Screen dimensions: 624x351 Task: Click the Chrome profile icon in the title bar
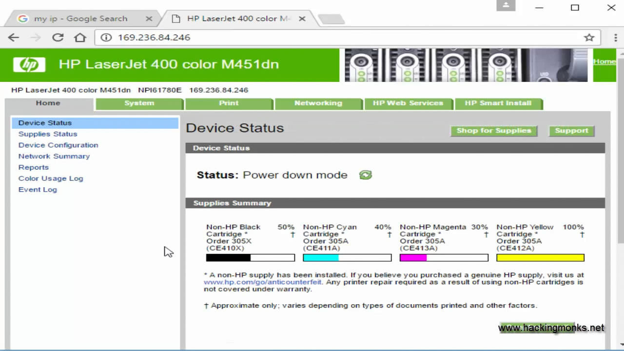coord(506,5)
